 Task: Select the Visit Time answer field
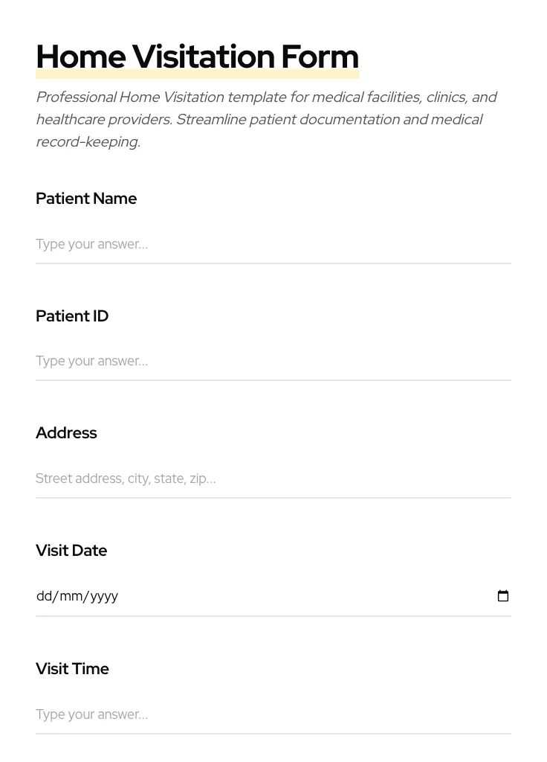(x=273, y=714)
